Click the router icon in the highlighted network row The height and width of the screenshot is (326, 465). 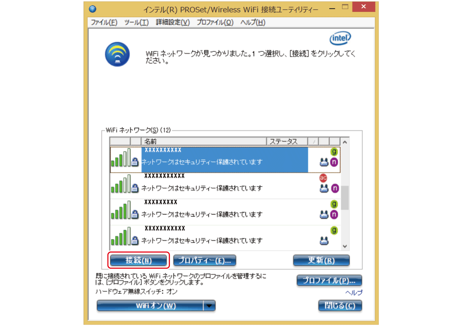[324, 162]
